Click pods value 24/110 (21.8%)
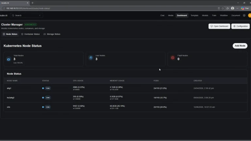Screen dimensions: 251x141 pyautogui.click(x=160, y=88)
